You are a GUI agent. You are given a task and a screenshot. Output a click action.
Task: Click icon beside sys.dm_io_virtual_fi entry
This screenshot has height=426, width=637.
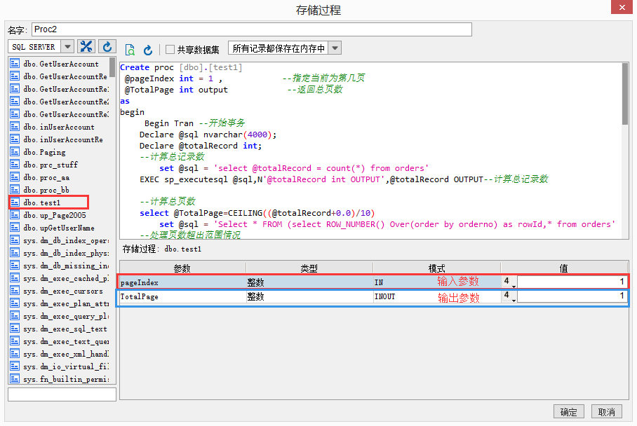pos(15,366)
